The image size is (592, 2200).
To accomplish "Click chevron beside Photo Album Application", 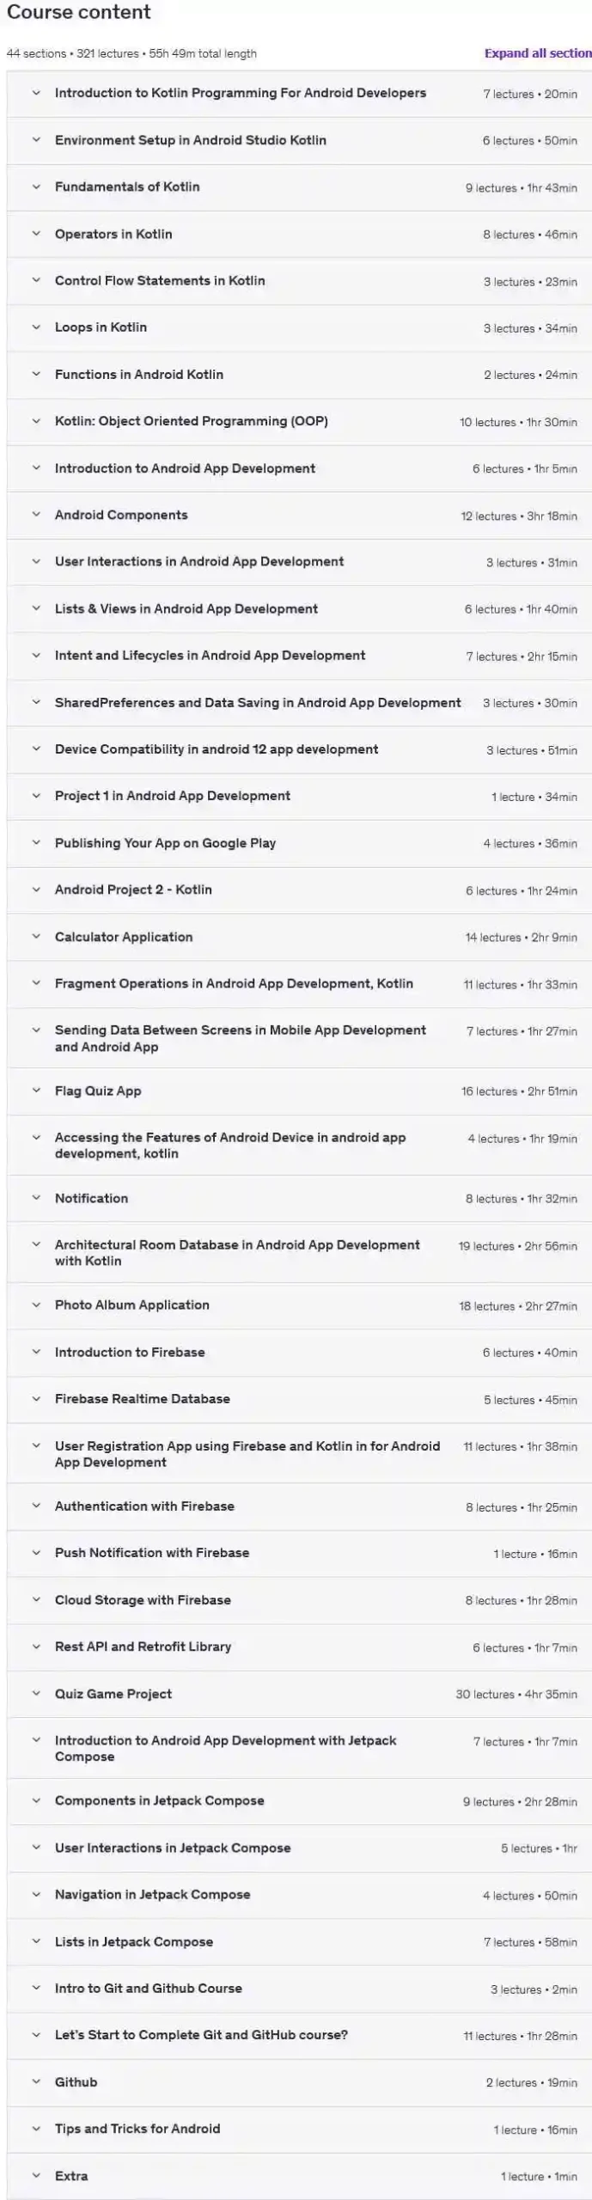I will pyautogui.click(x=36, y=1305).
